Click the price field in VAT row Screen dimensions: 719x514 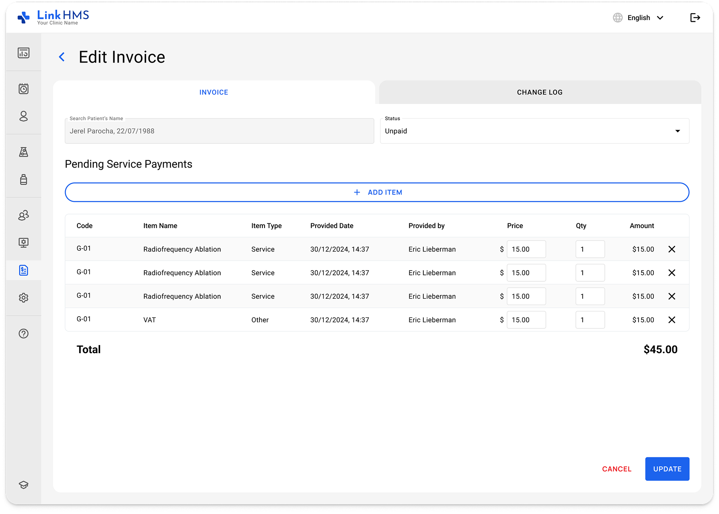526,320
